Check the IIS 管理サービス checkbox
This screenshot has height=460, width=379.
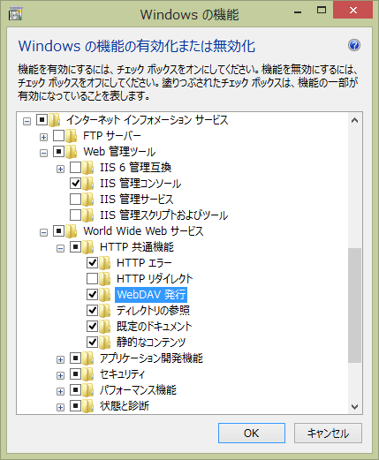[75, 200]
